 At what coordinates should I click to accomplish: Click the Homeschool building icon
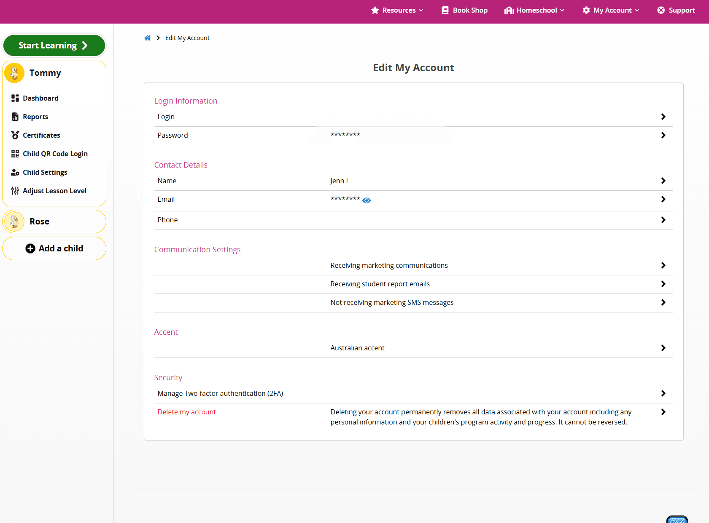(509, 10)
